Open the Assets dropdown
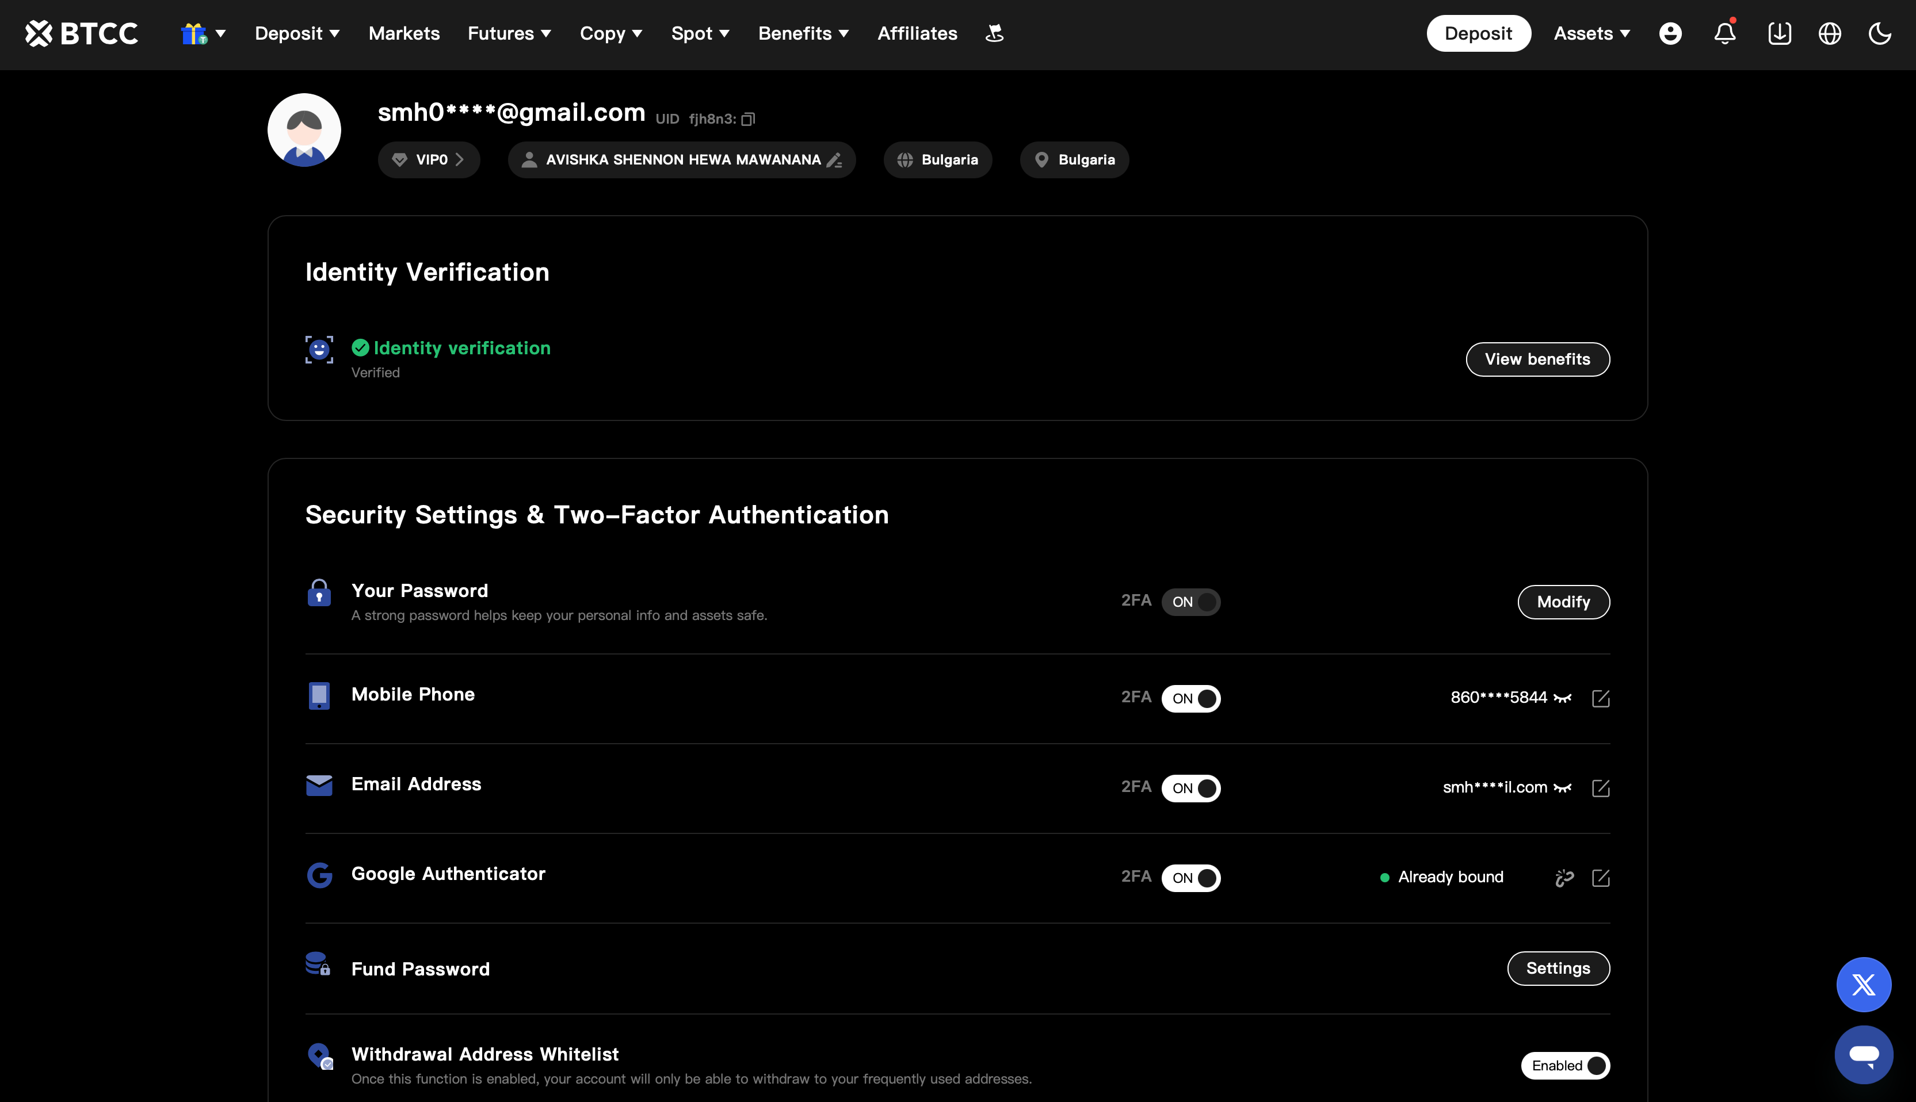 (x=1592, y=33)
